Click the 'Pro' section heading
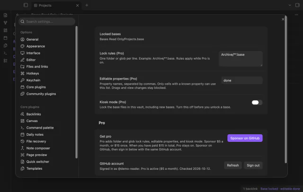 pyautogui.click(x=102, y=123)
